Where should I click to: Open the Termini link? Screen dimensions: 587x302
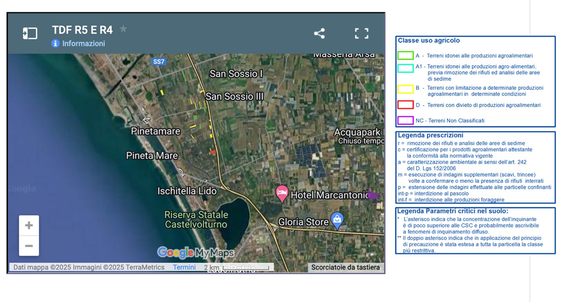pyautogui.click(x=184, y=267)
